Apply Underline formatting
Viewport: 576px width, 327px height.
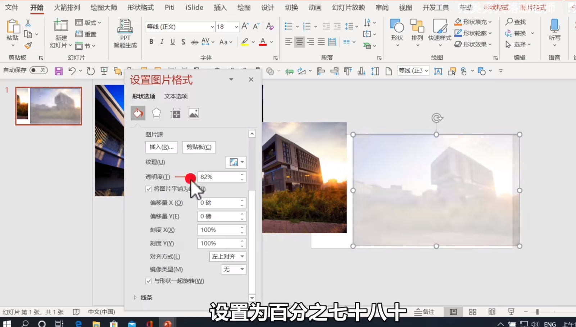[173, 42]
